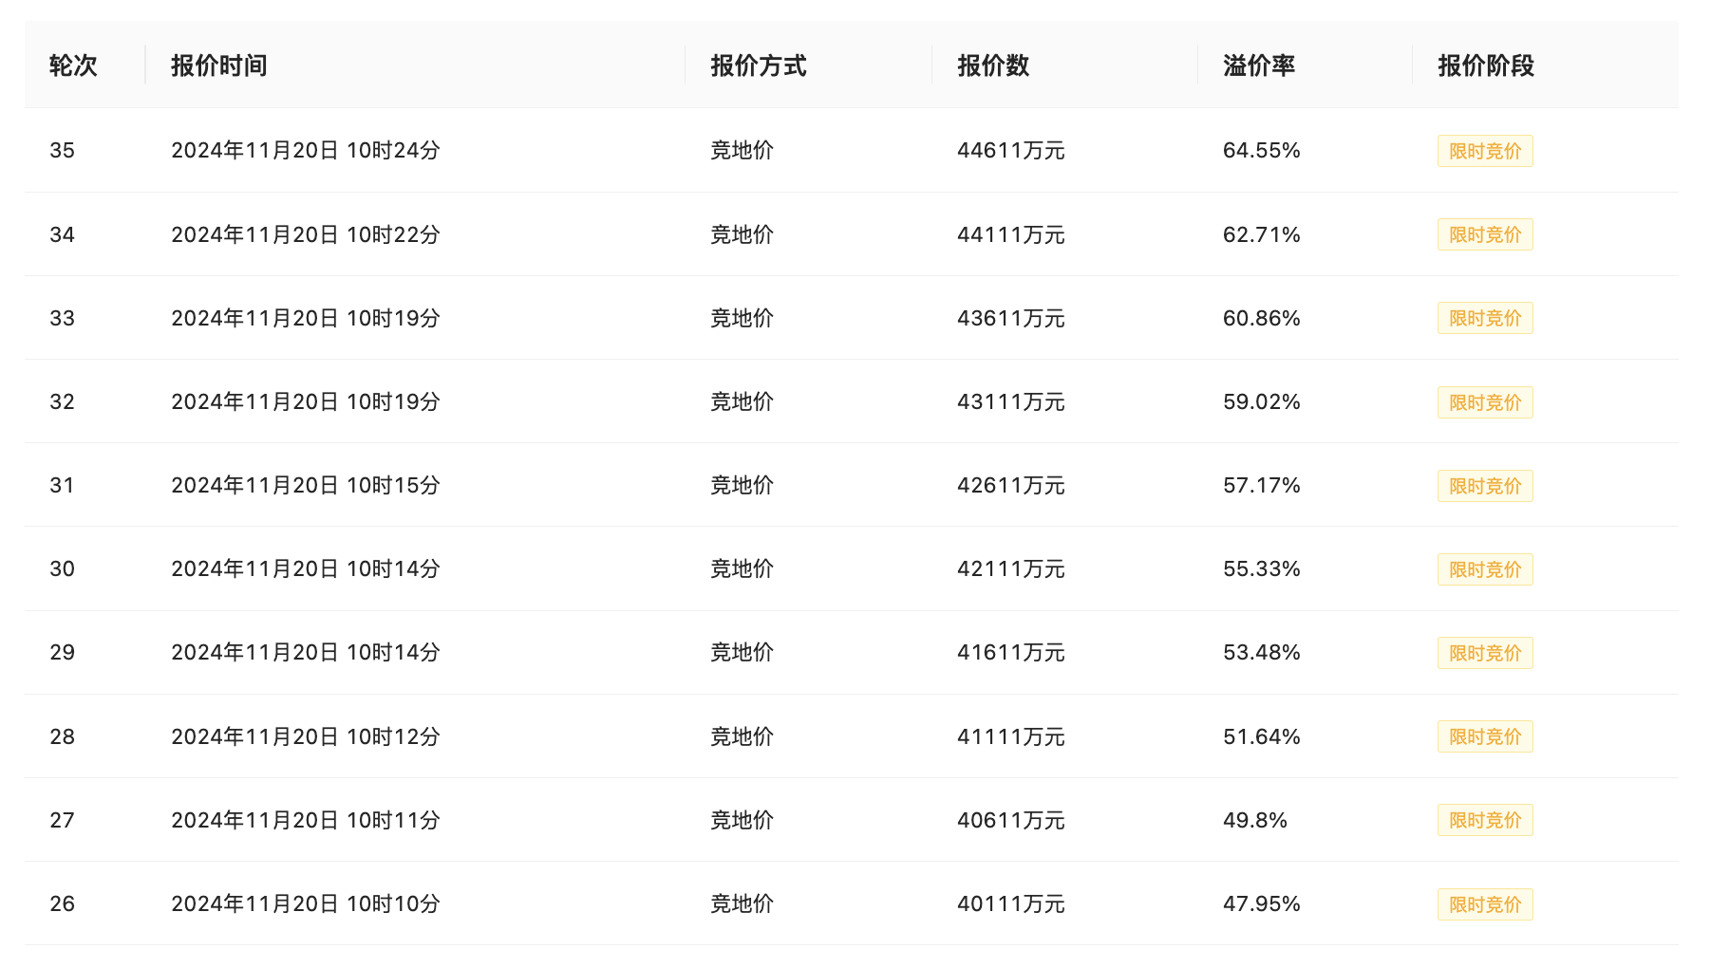Click the 报价阶段 column header
Viewport: 1711px width, 968px height.
click(1486, 65)
